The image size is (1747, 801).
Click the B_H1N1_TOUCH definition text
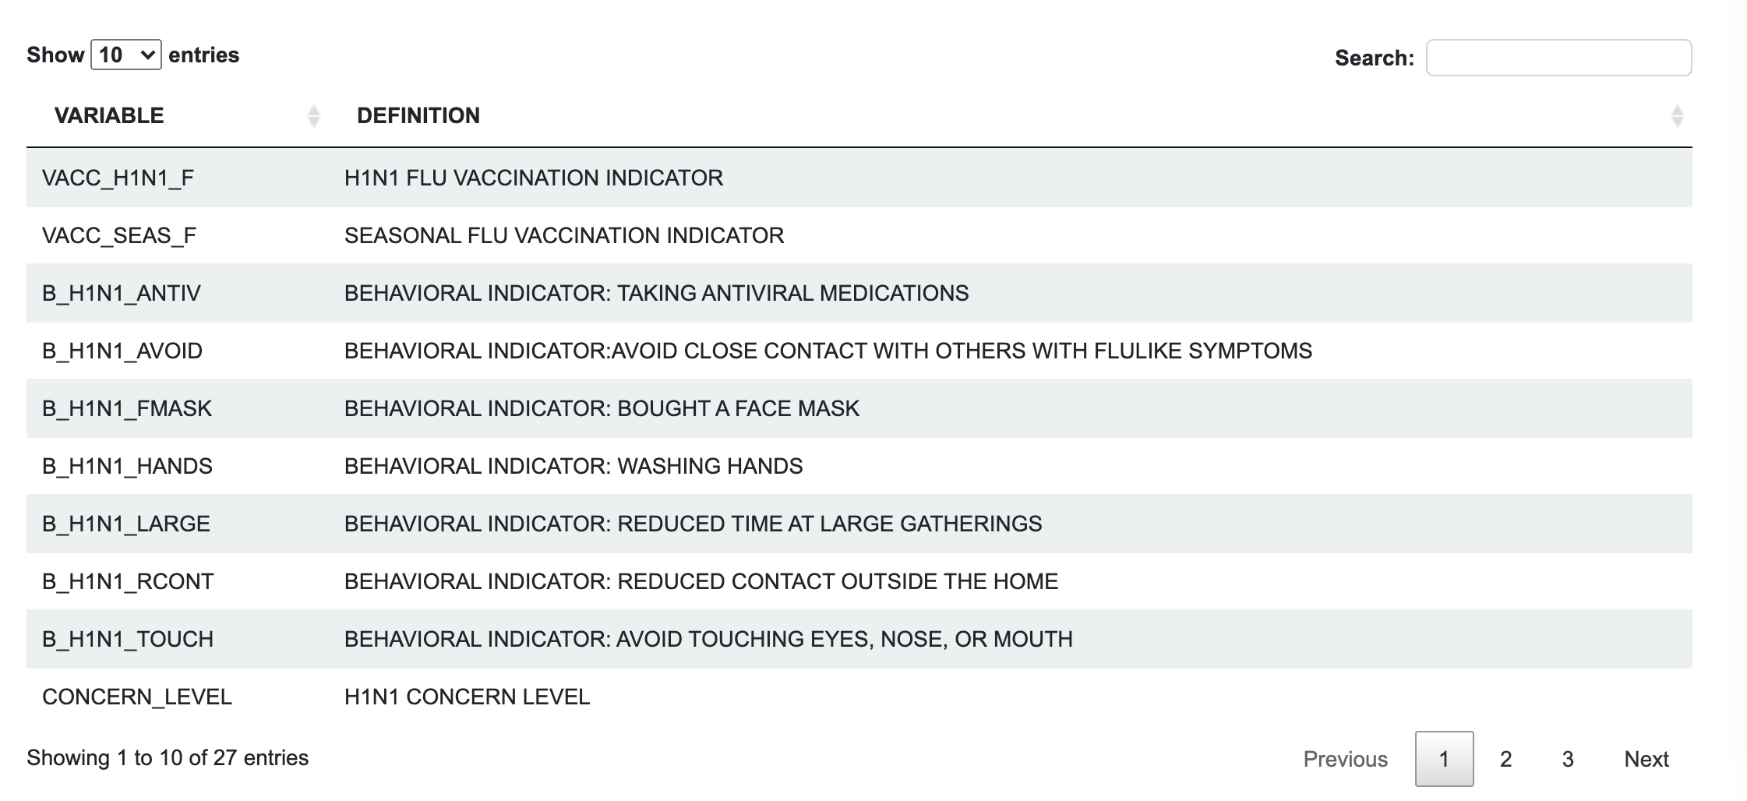(x=708, y=640)
